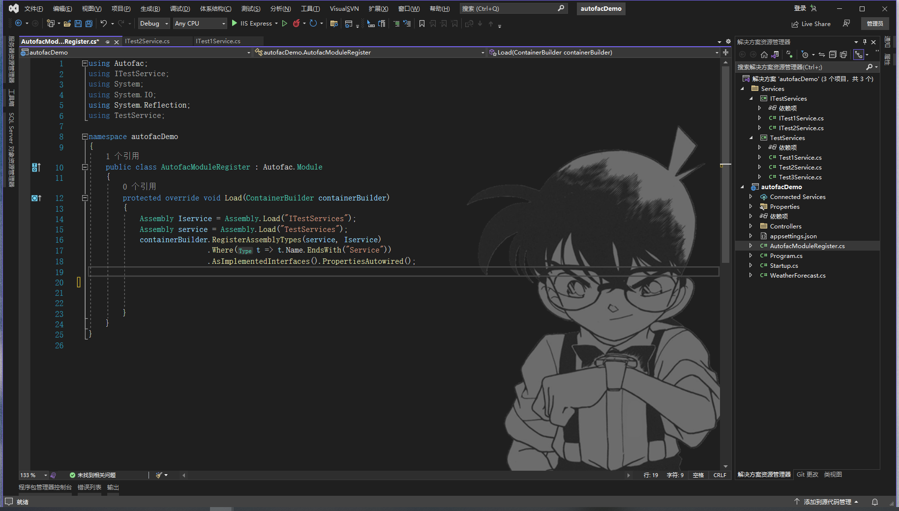Click the Open File folder icon
Viewport: 899px width, 511px height.
pyautogui.click(x=67, y=23)
